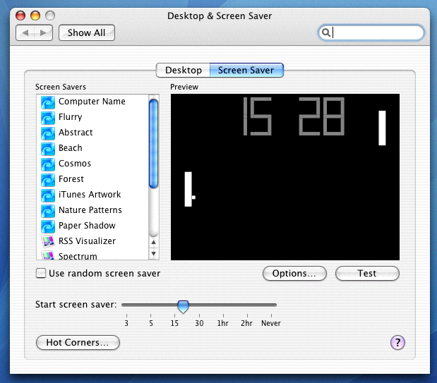Screen dimensions: 437x383
Task: Click the Nature Patterns screen saver icon
Action: pos(48,211)
